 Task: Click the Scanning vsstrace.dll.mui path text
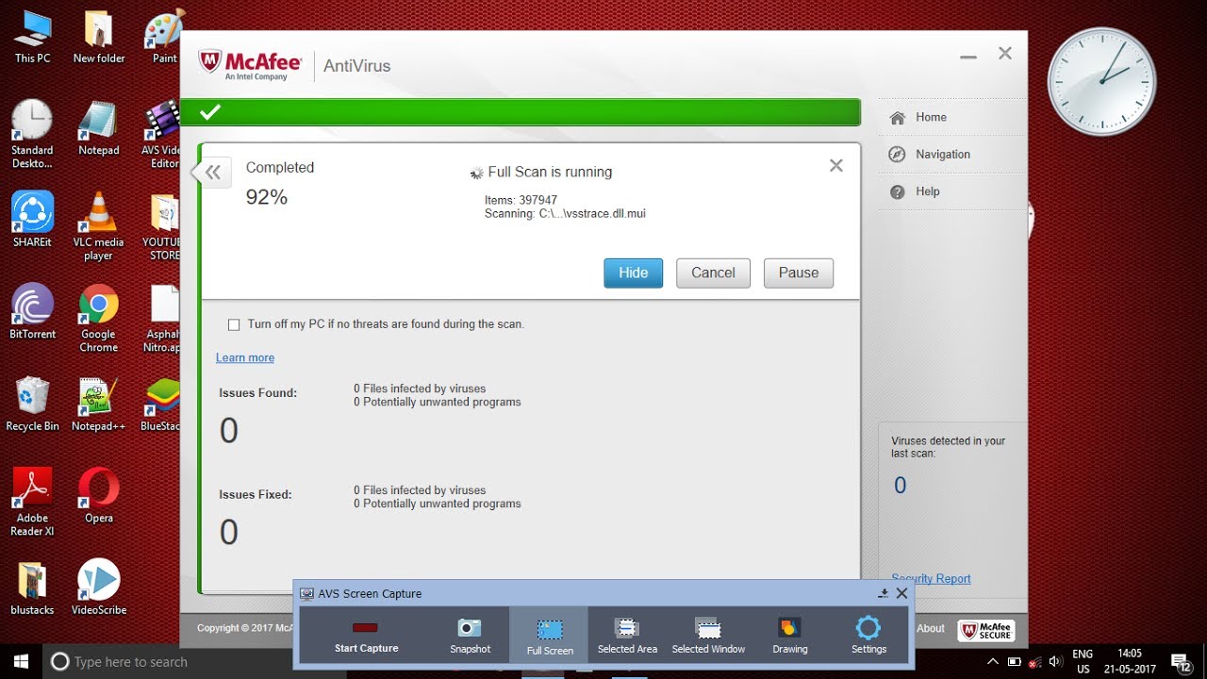click(565, 214)
